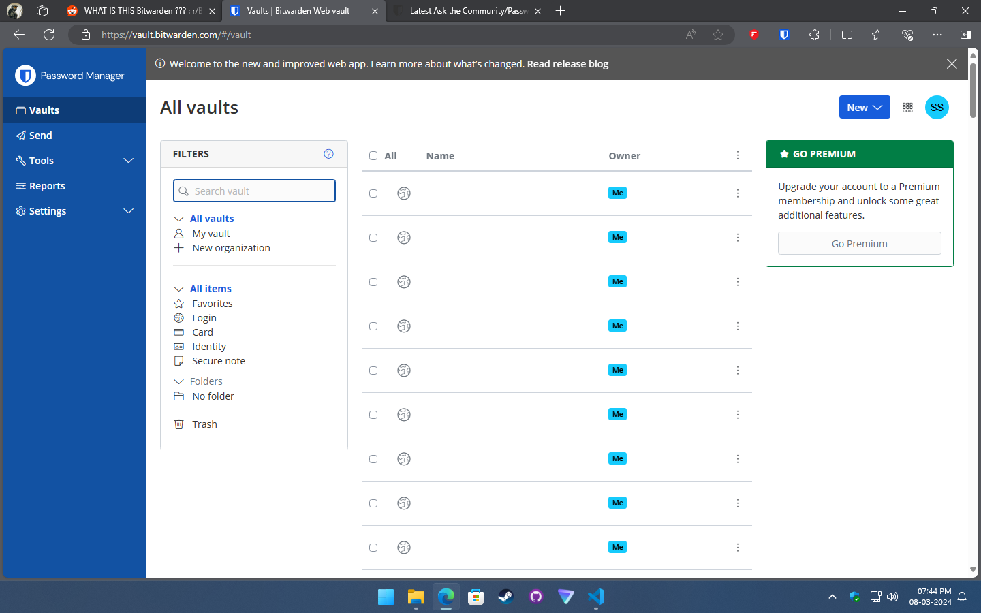Open the table header three-dot options menu

tap(738, 155)
